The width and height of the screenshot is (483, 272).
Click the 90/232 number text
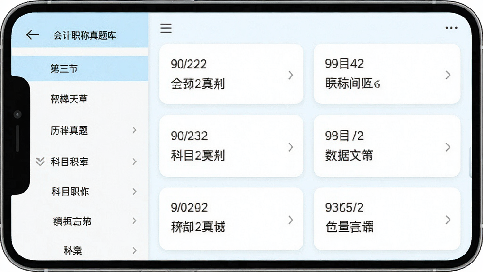click(x=189, y=136)
